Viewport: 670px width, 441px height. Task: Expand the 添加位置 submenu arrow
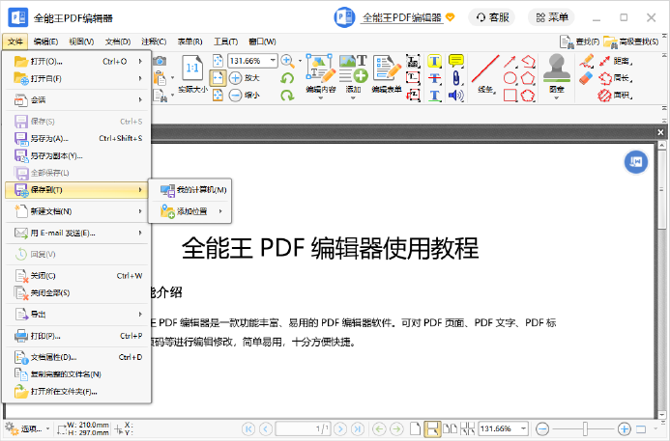coord(220,210)
